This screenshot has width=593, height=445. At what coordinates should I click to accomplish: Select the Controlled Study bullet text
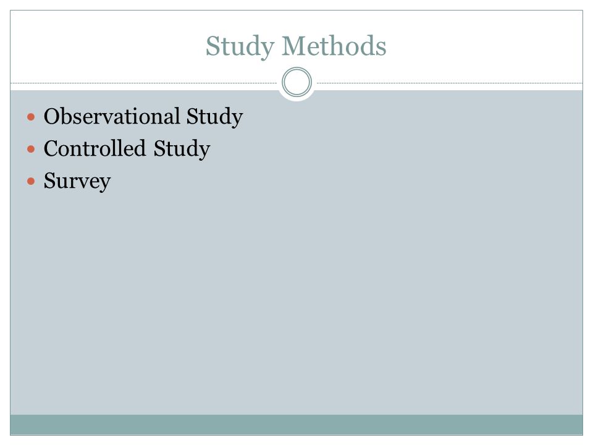point(127,148)
